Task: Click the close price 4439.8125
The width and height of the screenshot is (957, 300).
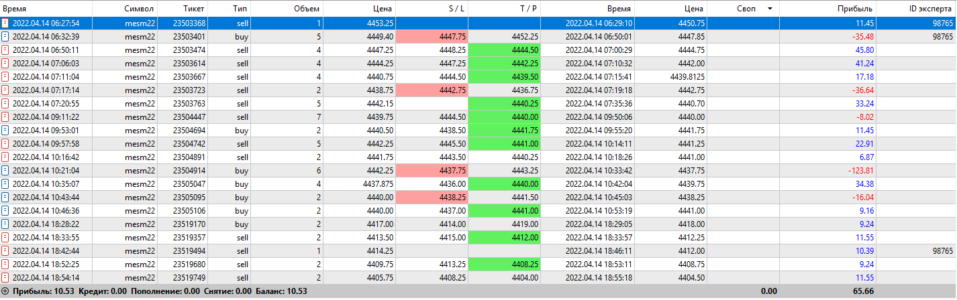Action: 686,76
